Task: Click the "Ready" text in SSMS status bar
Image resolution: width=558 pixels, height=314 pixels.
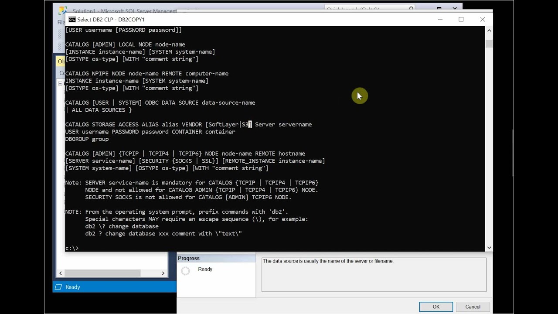Action: 73,287
